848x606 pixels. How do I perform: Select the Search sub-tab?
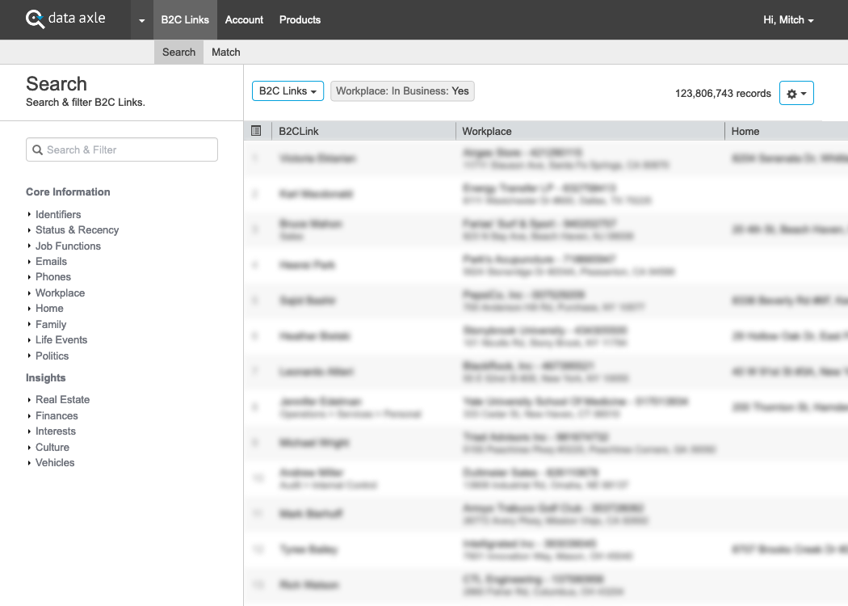tap(178, 53)
